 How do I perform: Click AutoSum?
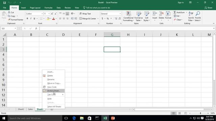pos(179,12)
